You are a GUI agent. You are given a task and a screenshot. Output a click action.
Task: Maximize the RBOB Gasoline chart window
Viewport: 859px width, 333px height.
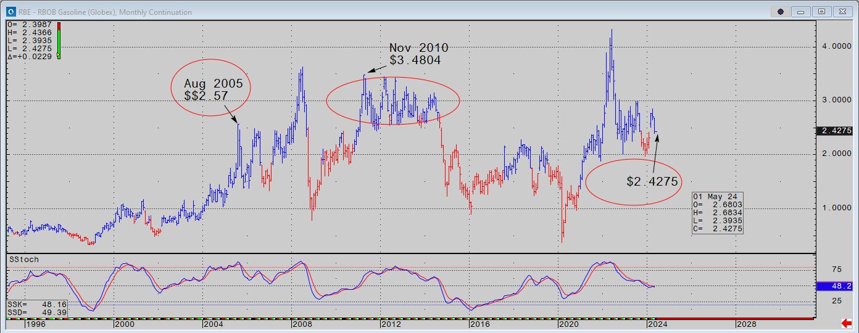(x=822, y=12)
